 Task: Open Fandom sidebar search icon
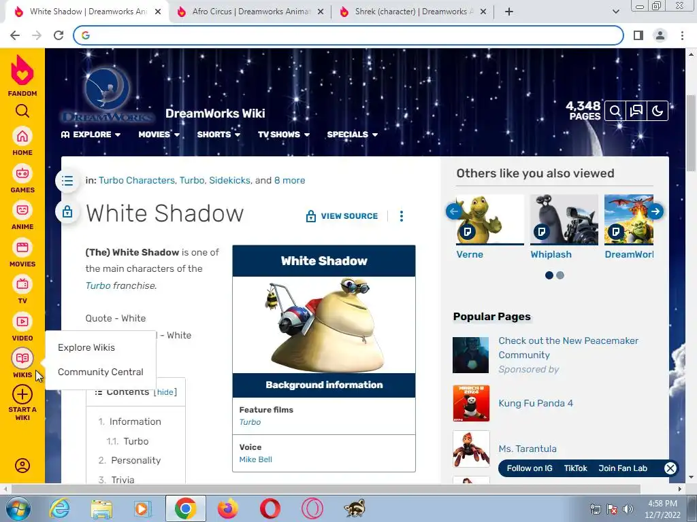point(22,111)
